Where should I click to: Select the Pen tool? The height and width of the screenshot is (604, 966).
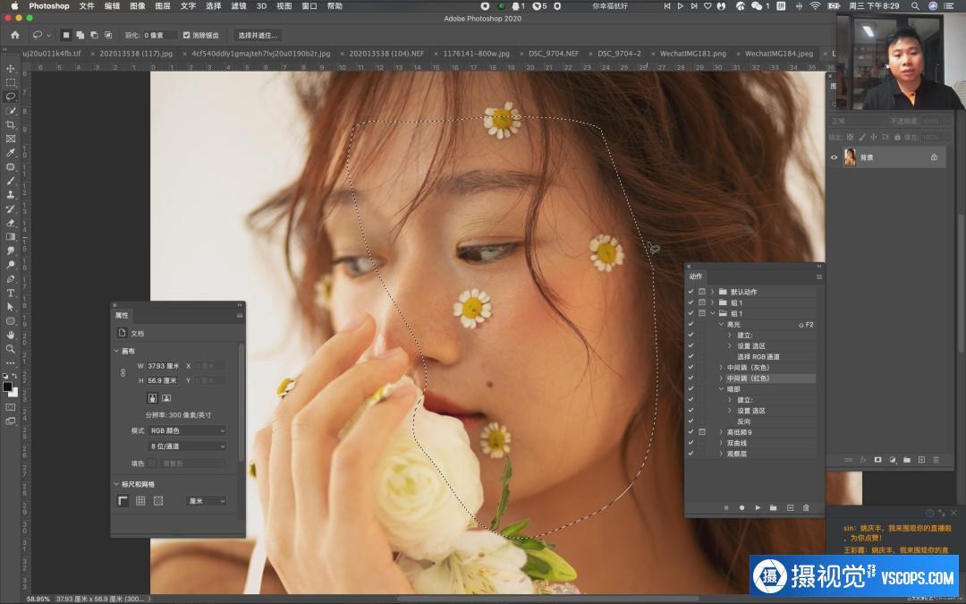tap(11, 279)
